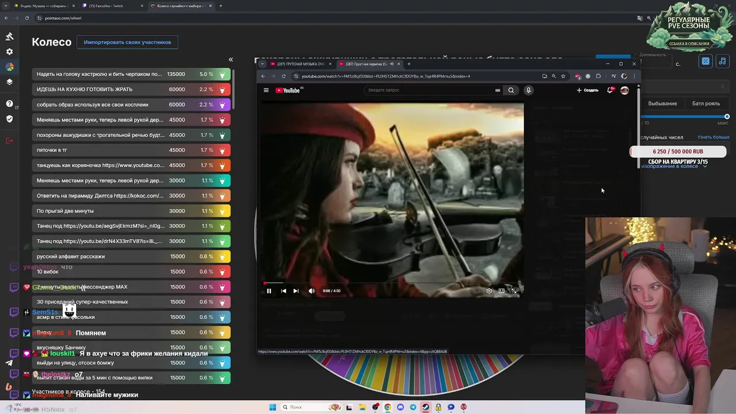Image resolution: width=736 pixels, height=414 pixels.
Task: Click bulb icon for 'собрать образ' row
Action: 223,105
